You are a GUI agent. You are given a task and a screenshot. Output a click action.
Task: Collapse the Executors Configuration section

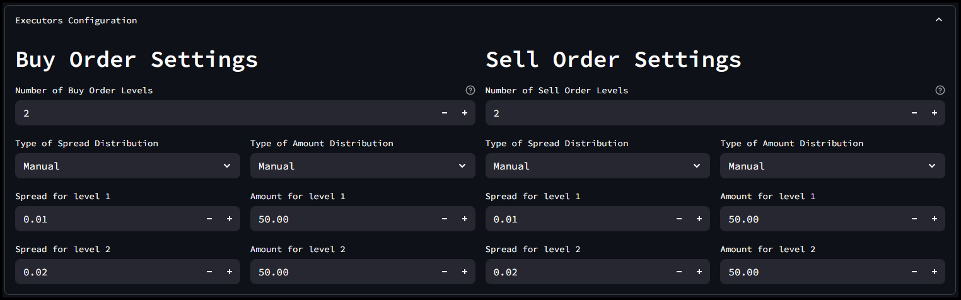(x=938, y=20)
